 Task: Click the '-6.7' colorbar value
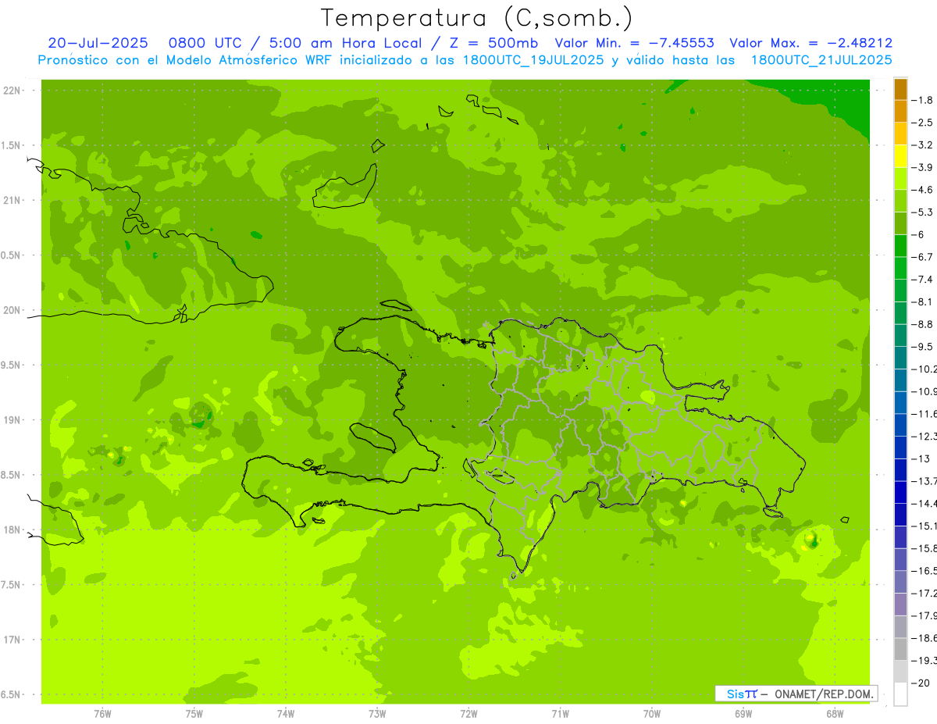pyautogui.click(x=921, y=257)
